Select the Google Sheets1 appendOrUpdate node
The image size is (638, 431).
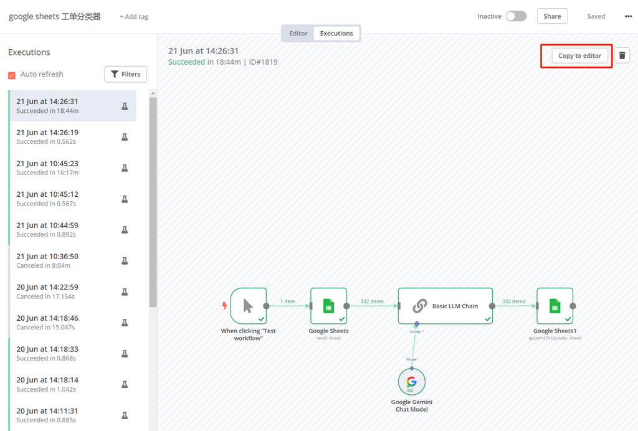click(x=555, y=306)
